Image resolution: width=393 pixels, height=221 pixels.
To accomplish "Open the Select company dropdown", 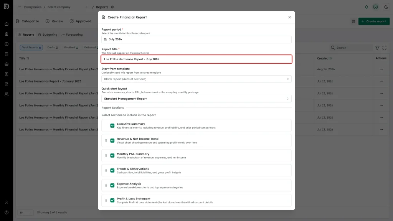I will [68, 7].
